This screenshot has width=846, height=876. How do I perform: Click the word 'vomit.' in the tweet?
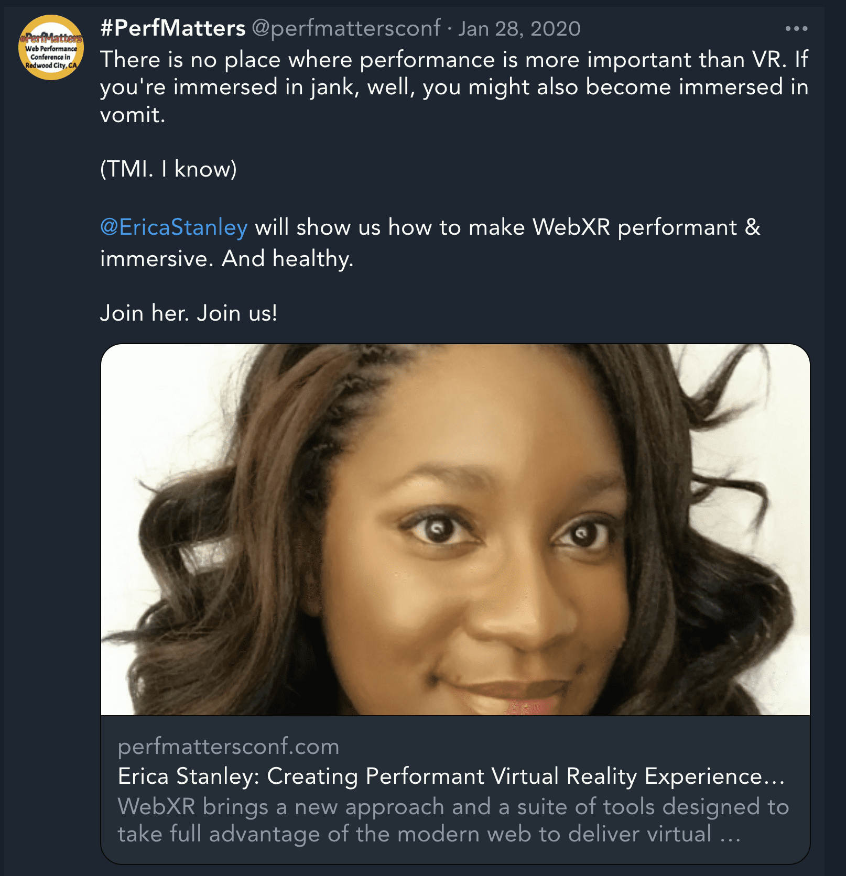pyautogui.click(x=133, y=114)
